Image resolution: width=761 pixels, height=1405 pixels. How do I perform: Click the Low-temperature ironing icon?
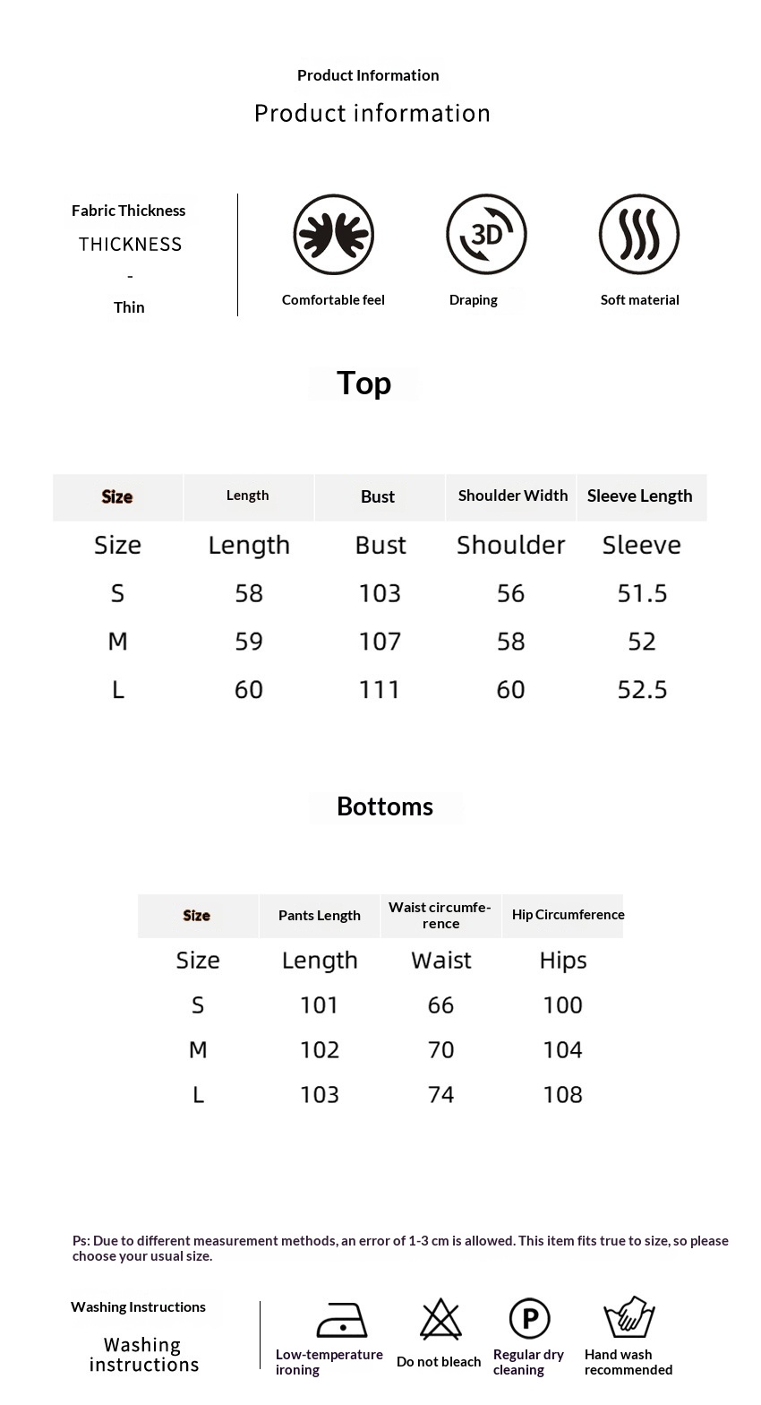pyautogui.click(x=342, y=1320)
